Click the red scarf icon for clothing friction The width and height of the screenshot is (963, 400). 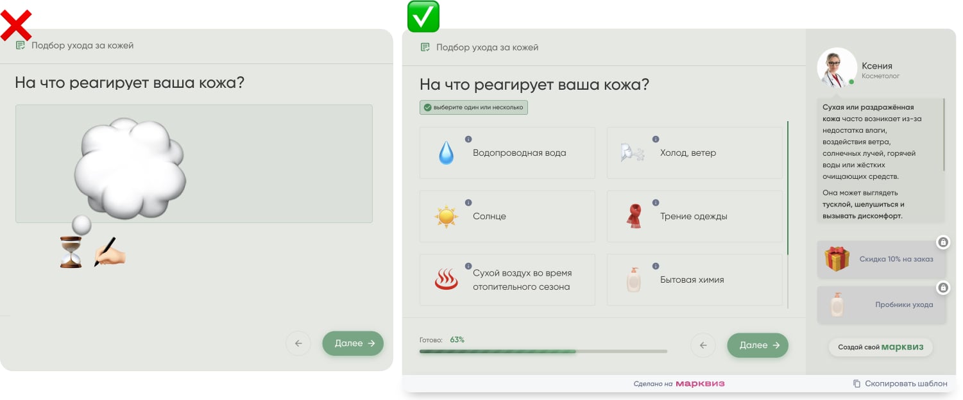tap(633, 216)
